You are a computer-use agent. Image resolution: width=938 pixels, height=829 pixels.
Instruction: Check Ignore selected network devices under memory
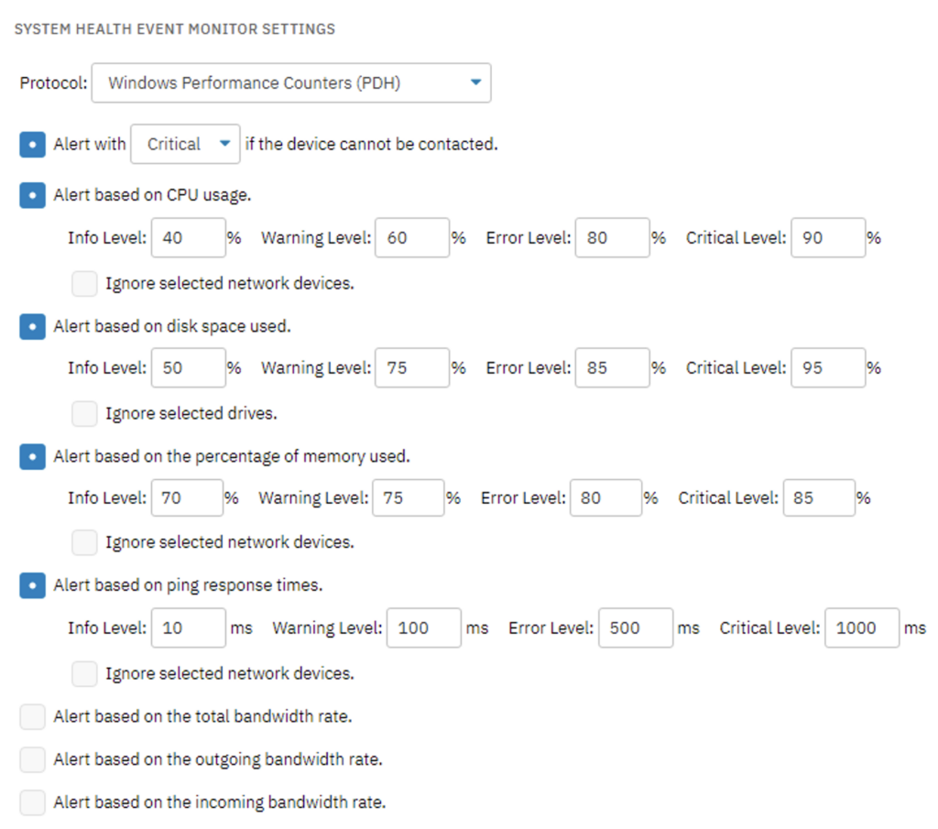(84, 542)
